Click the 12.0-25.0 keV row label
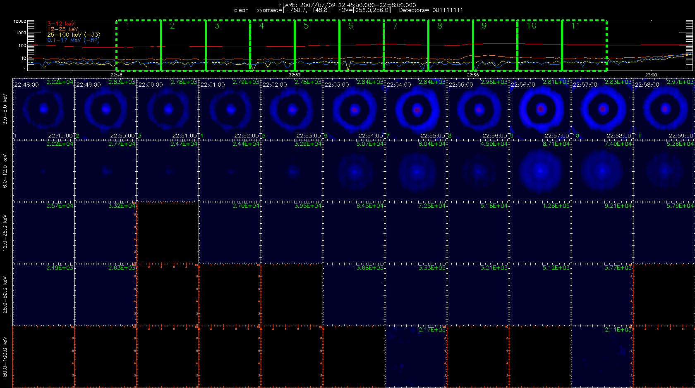The width and height of the screenshot is (695, 388). (5, 233)
